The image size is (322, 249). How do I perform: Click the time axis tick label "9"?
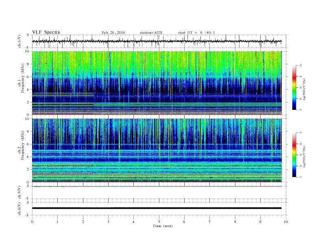pyautogui.click(x=260, y=222)
